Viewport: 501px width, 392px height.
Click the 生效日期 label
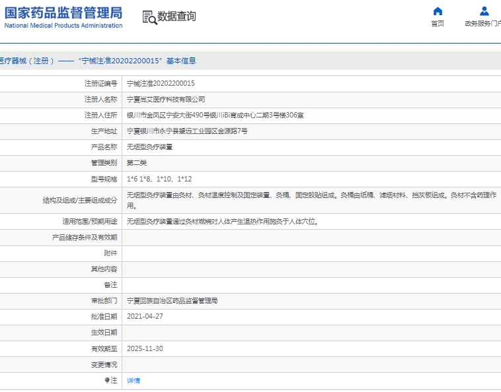(x=104, y=333)
